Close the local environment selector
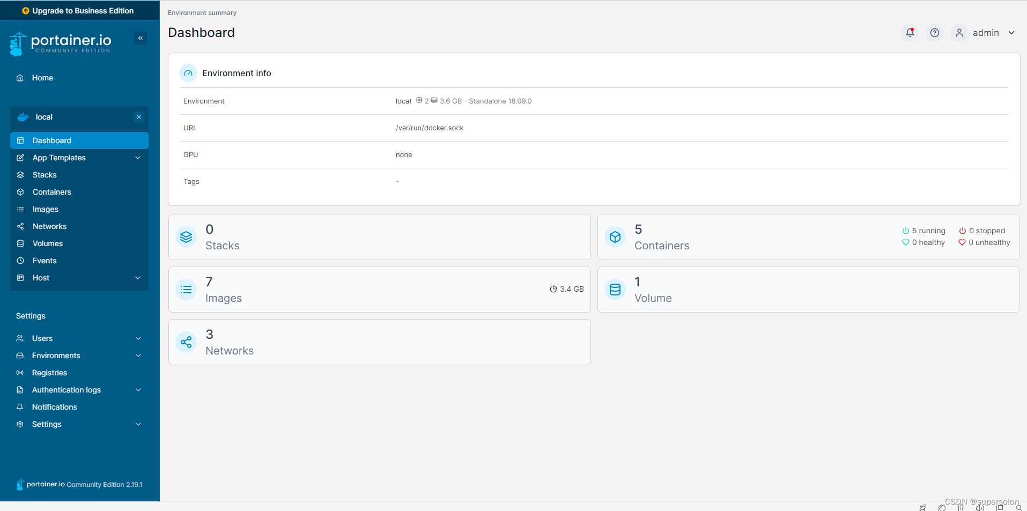1027x511 pixels. coord(138,116)
